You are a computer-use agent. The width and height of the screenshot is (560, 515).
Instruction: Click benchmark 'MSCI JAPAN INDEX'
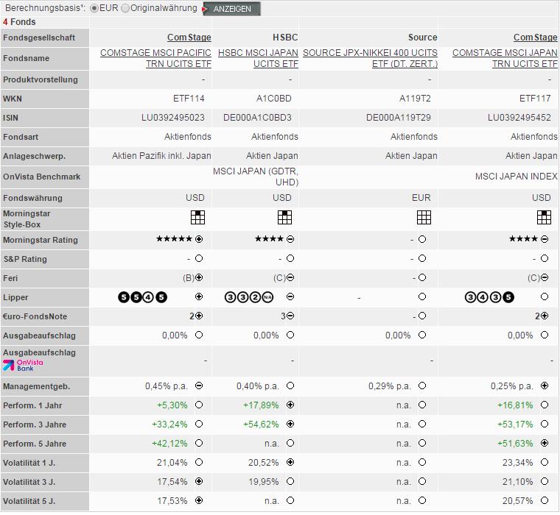(x=516, y=177)
